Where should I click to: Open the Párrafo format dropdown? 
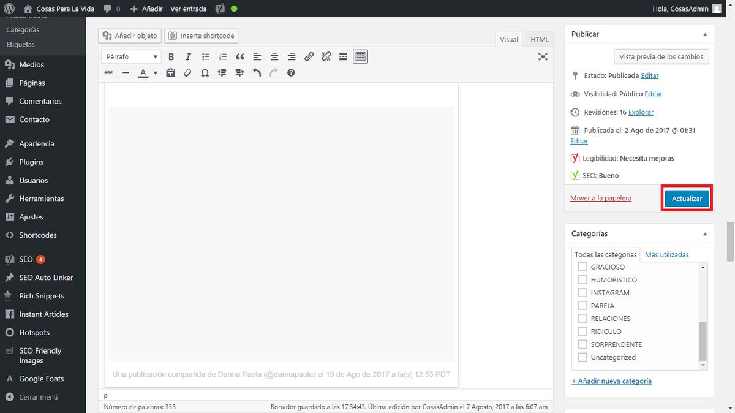point(131,56)
